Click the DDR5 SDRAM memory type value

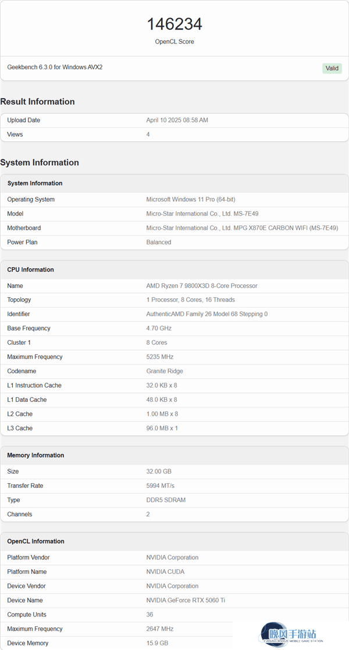point(166,500)
